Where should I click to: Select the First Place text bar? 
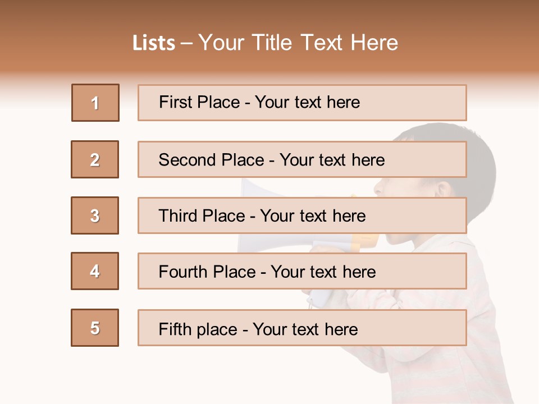(x=302, y=103)
